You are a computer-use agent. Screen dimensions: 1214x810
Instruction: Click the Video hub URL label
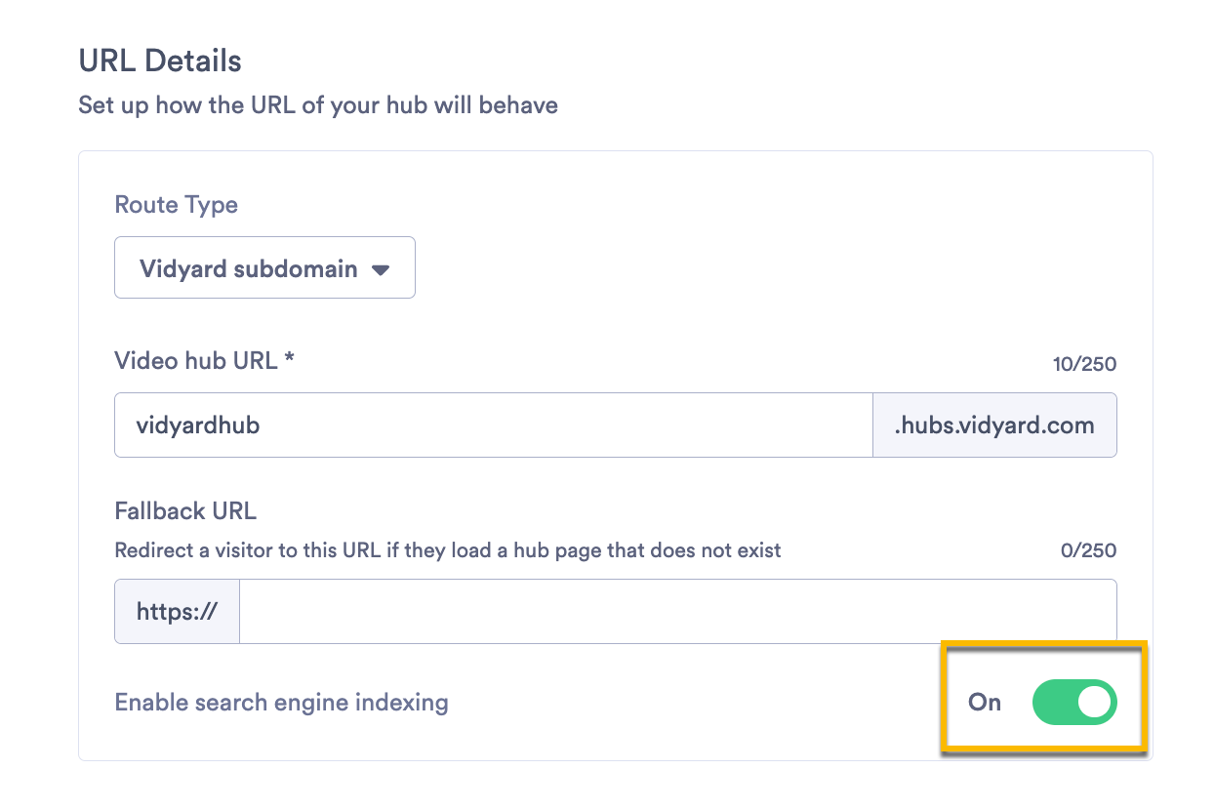(x=205, y=360)
